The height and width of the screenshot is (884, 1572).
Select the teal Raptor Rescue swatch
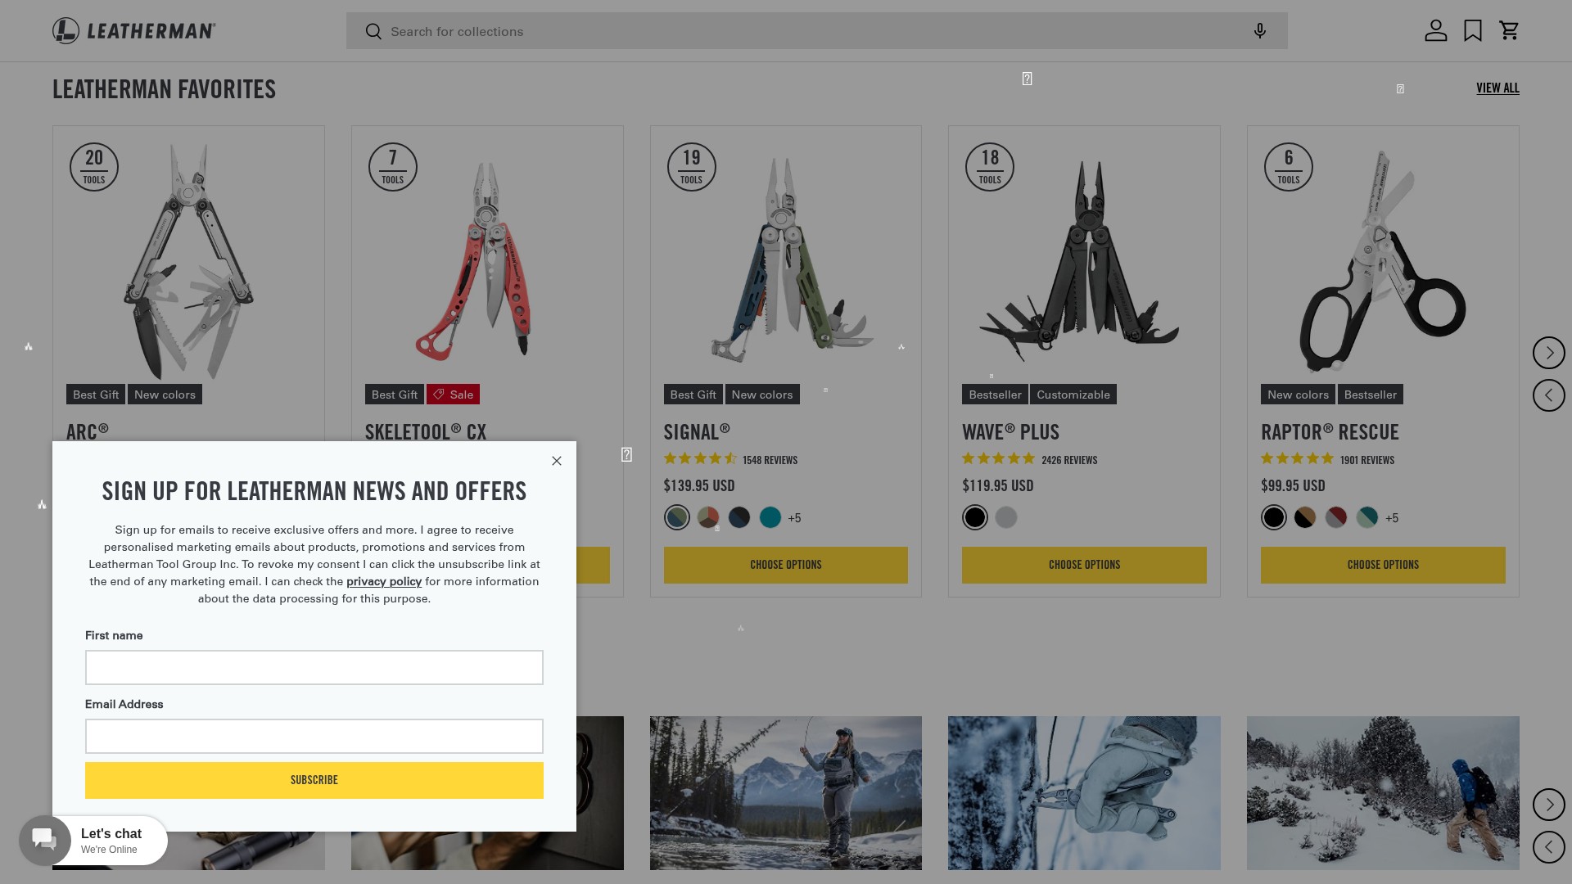pyautogui.click(x=1367, y=517)
